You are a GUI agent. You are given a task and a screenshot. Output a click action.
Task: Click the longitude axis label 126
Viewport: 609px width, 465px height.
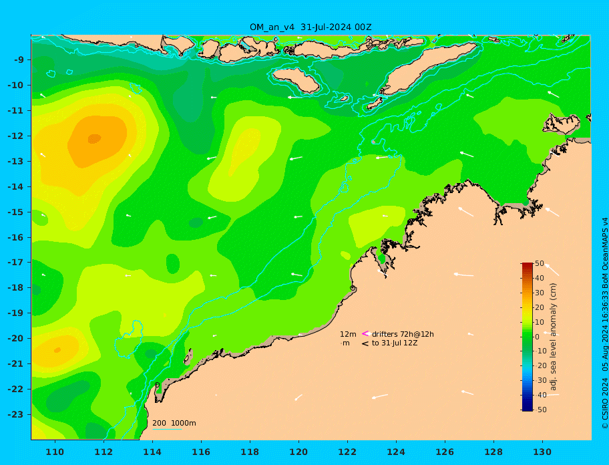pyautogui.click(x=445, y=452)
